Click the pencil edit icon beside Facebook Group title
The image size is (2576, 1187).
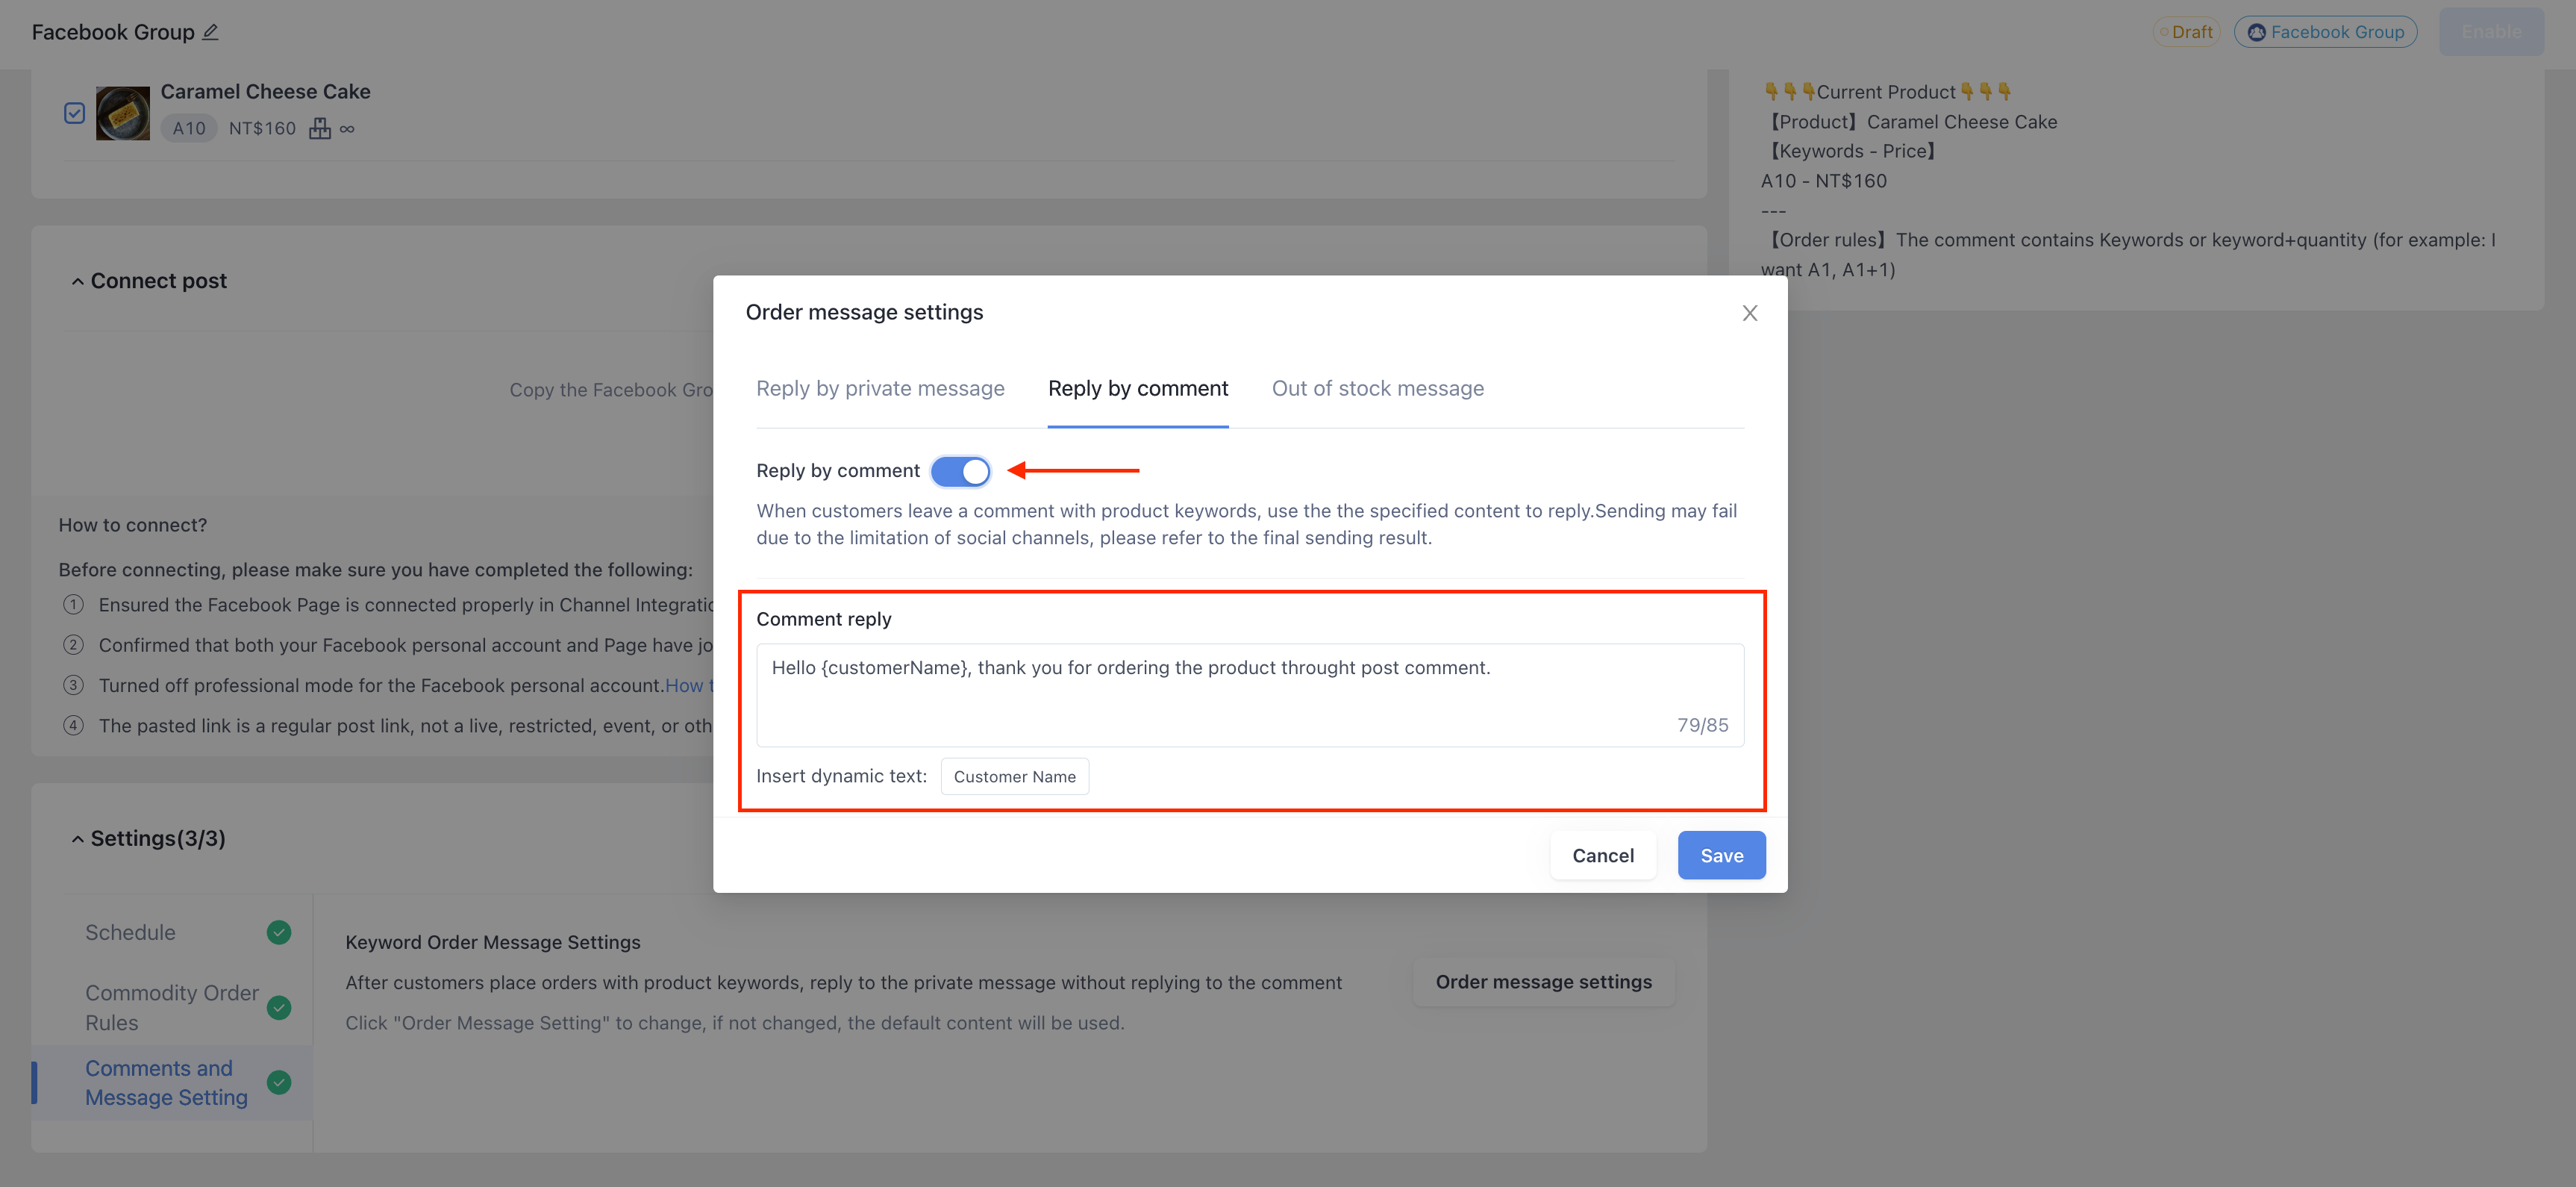[x=210, y=32]
